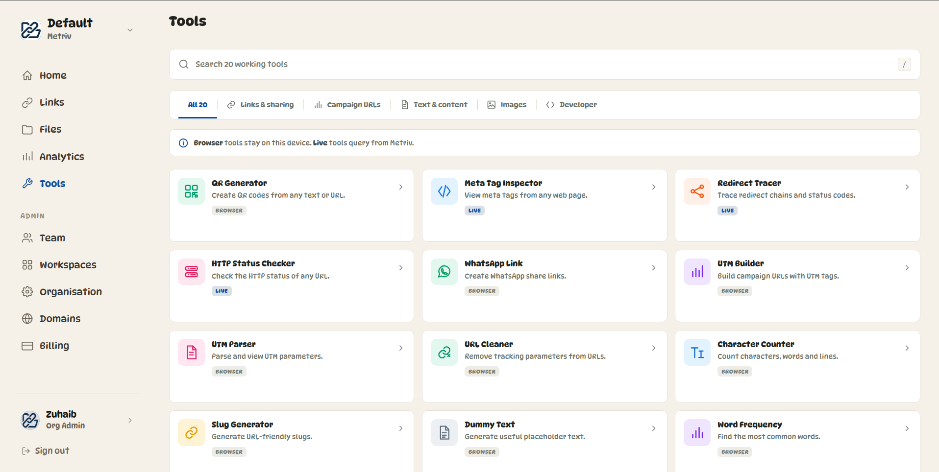
Task: Open the QR Generator tool icon
Action: point(192,191)
